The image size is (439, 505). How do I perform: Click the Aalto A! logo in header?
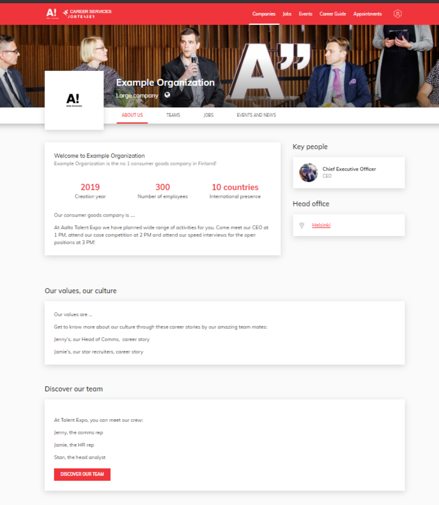[52, 13]
